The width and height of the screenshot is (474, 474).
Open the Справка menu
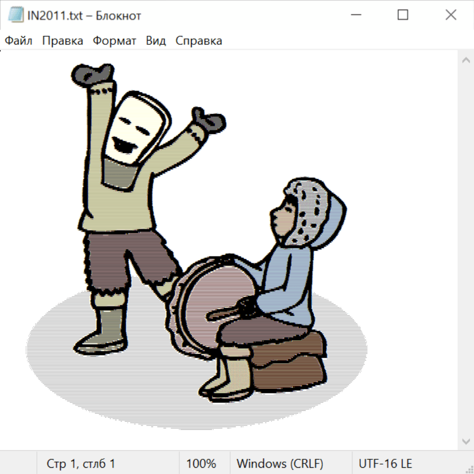coord(199,41)
